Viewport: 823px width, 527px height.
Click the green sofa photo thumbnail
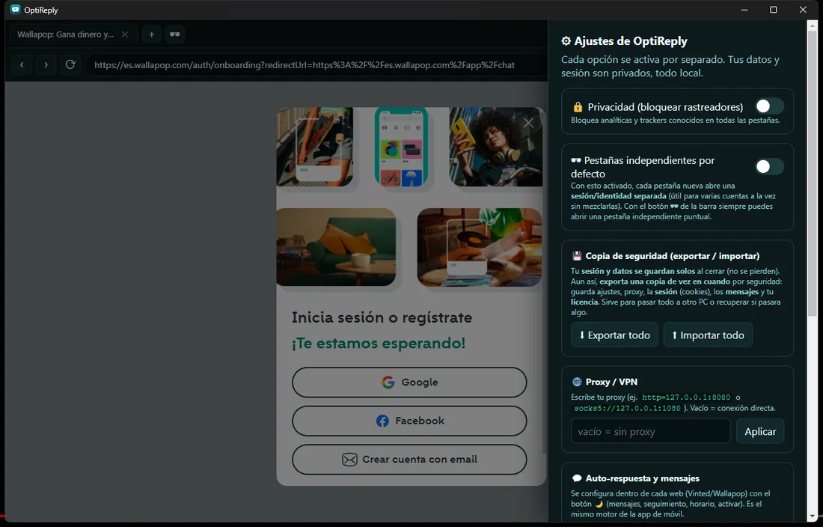point(337,247)
